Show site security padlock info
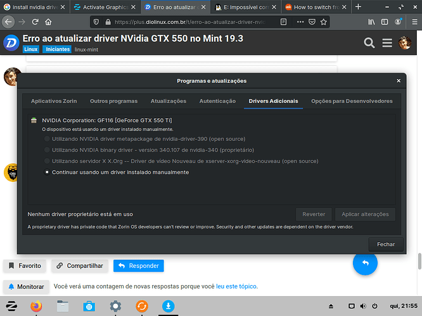422x316 pixels. [x=108, y=21]
